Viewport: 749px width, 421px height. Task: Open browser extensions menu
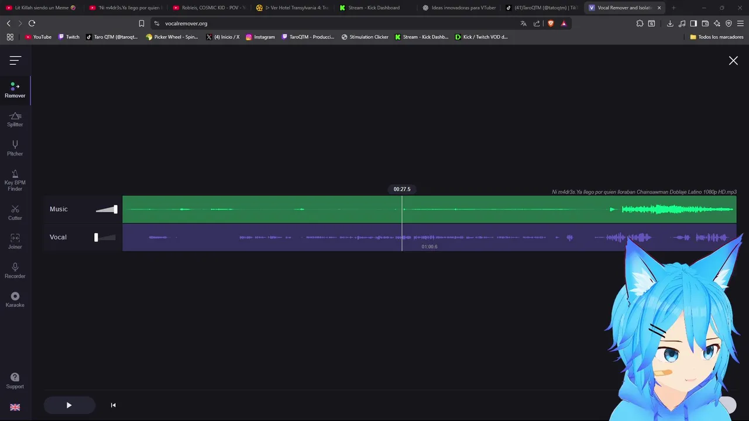[x=640, y=23]
